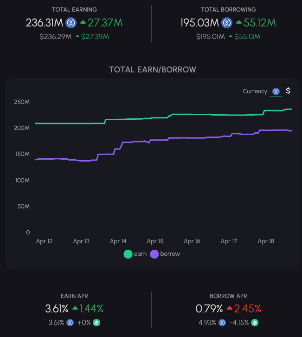Click green up arrow next to 55.12M

[x=239, y=22]
